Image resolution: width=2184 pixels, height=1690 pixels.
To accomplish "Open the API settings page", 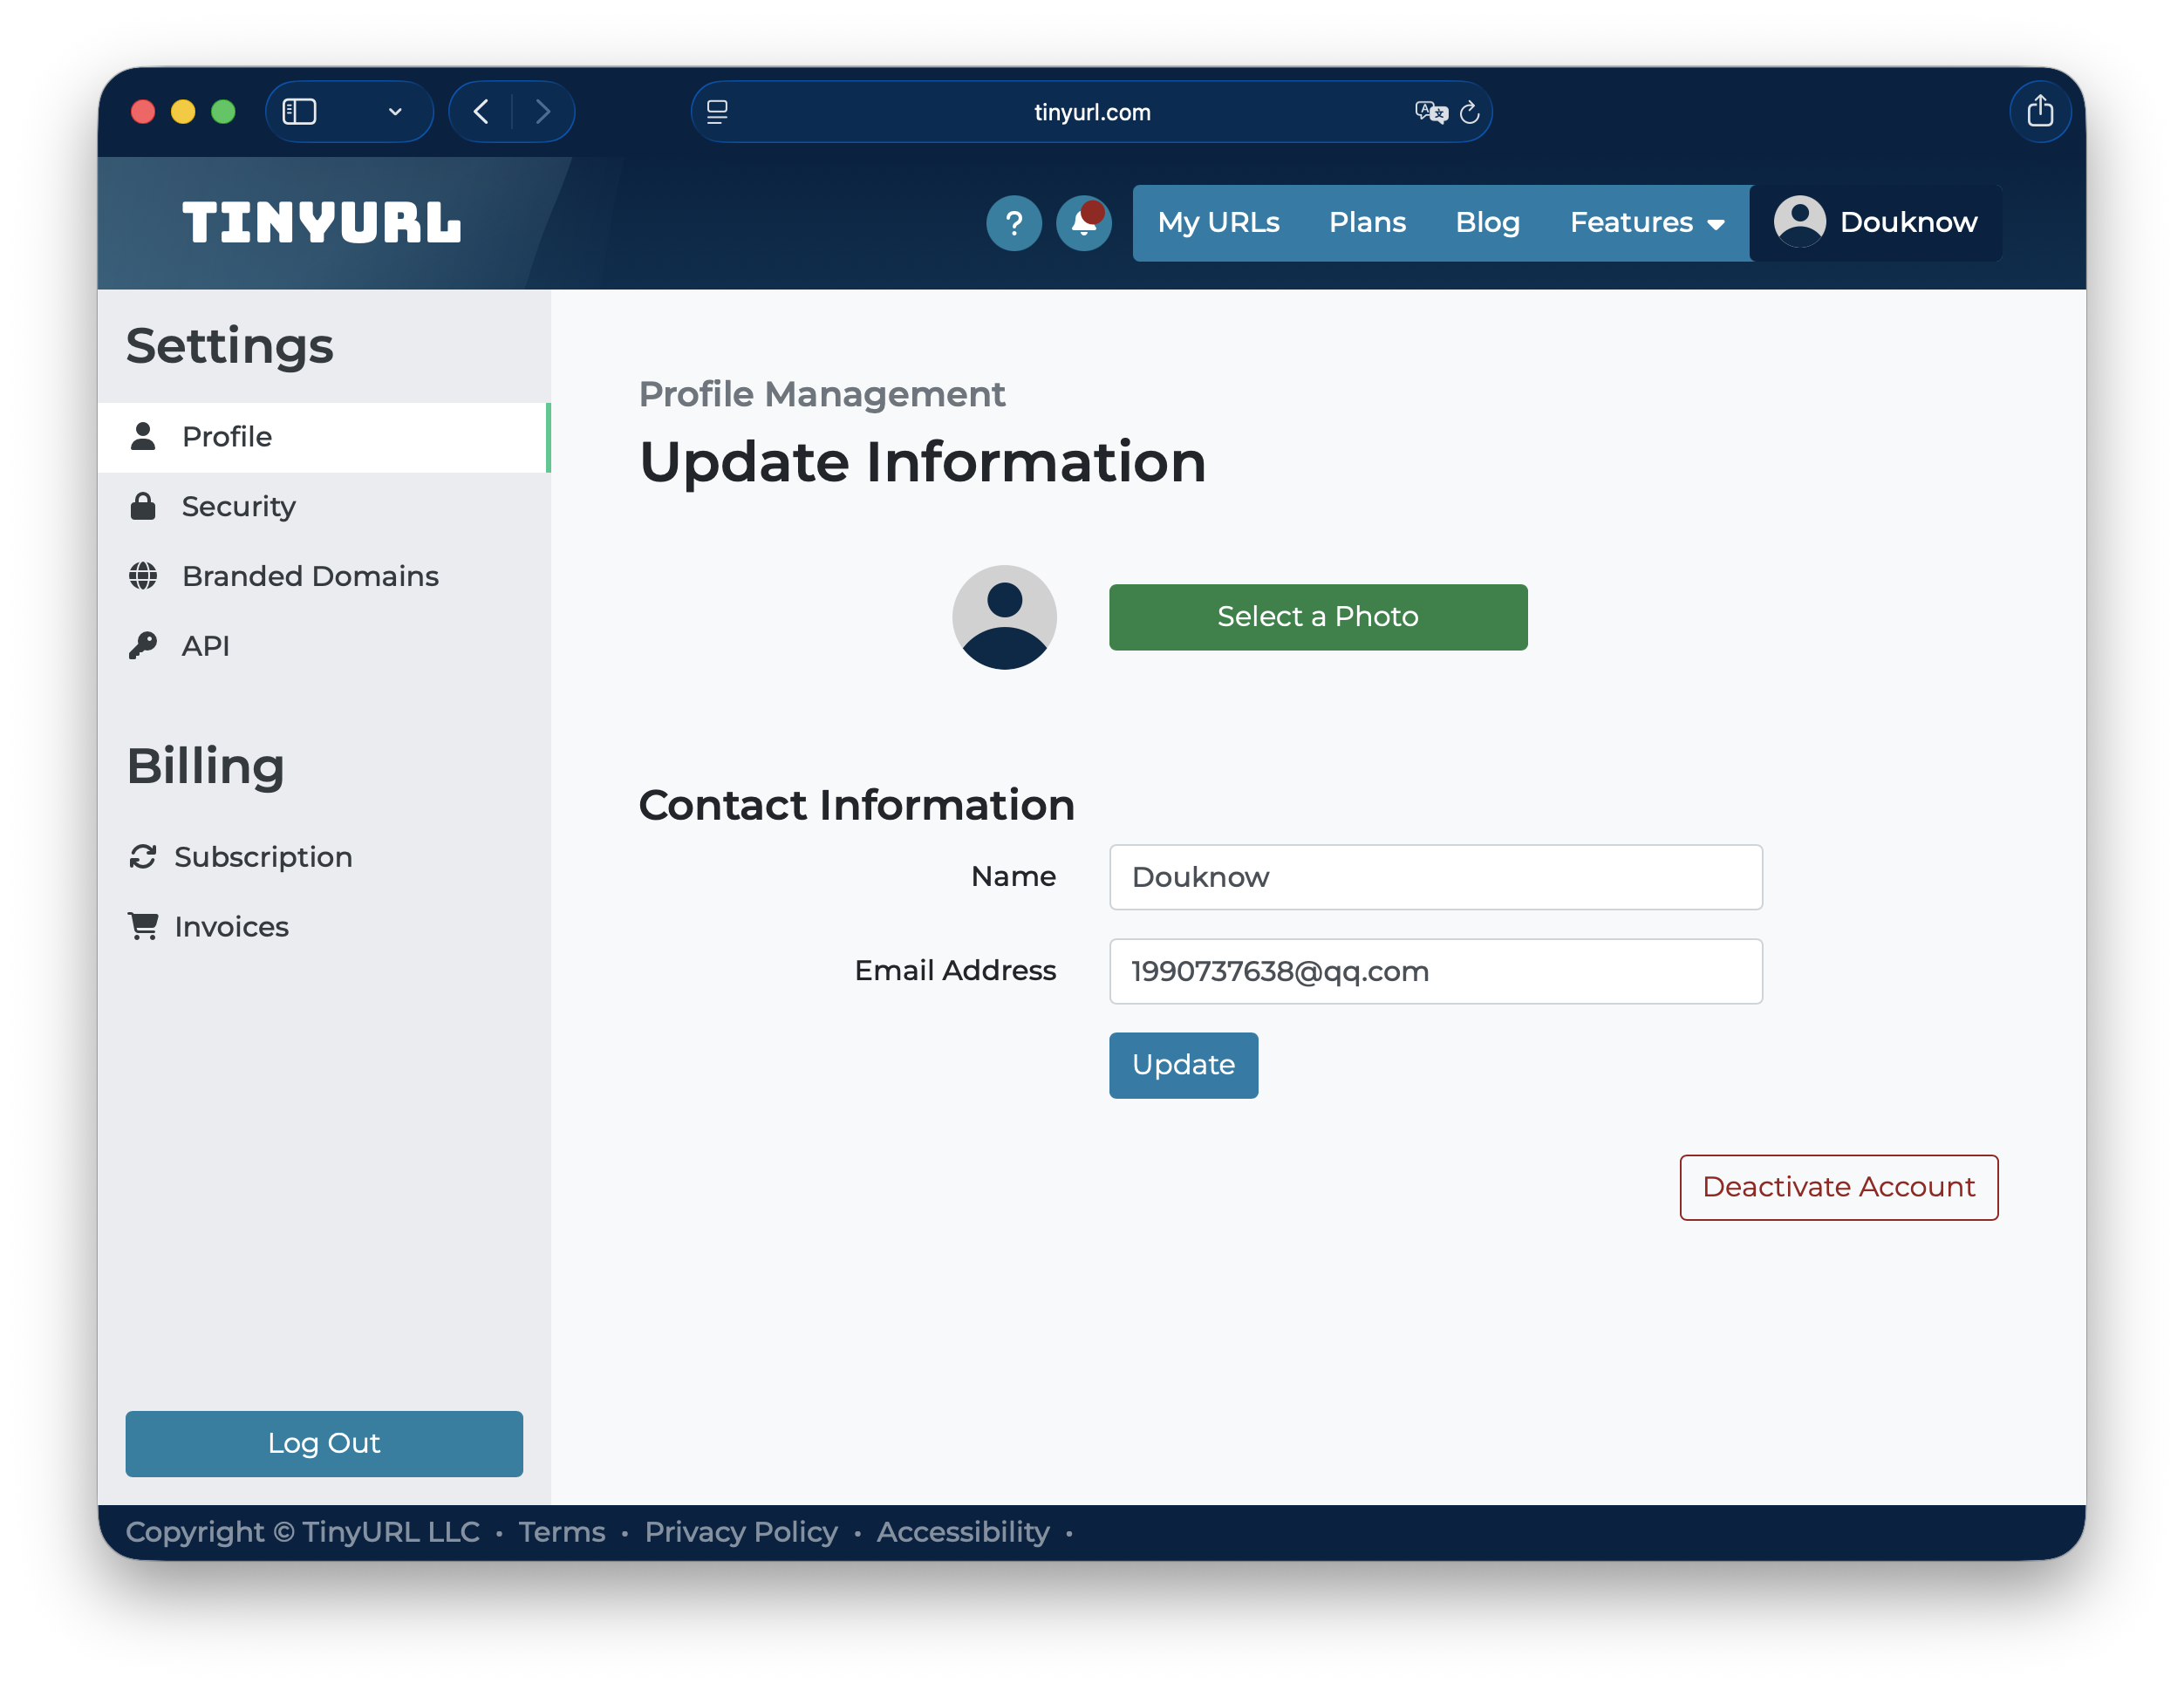I will point(205,646).
